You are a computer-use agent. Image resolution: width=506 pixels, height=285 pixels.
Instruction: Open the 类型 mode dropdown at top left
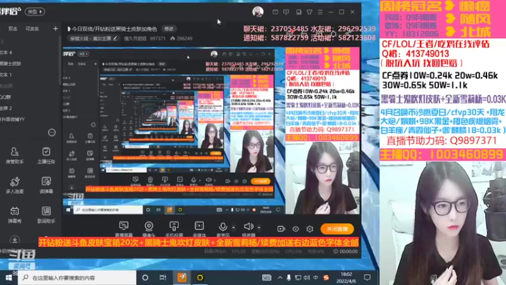(x=35, y=11)
